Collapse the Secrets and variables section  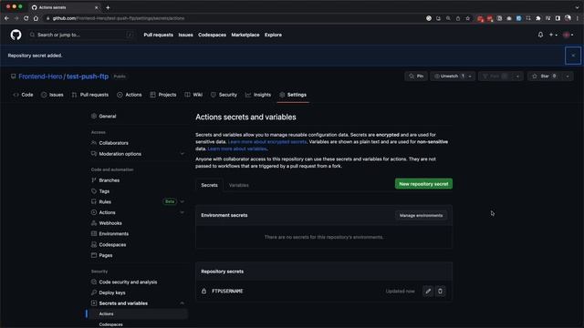(x=182, y=303)
